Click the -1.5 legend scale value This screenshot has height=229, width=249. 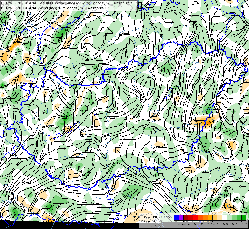click(x=212, y=224)
